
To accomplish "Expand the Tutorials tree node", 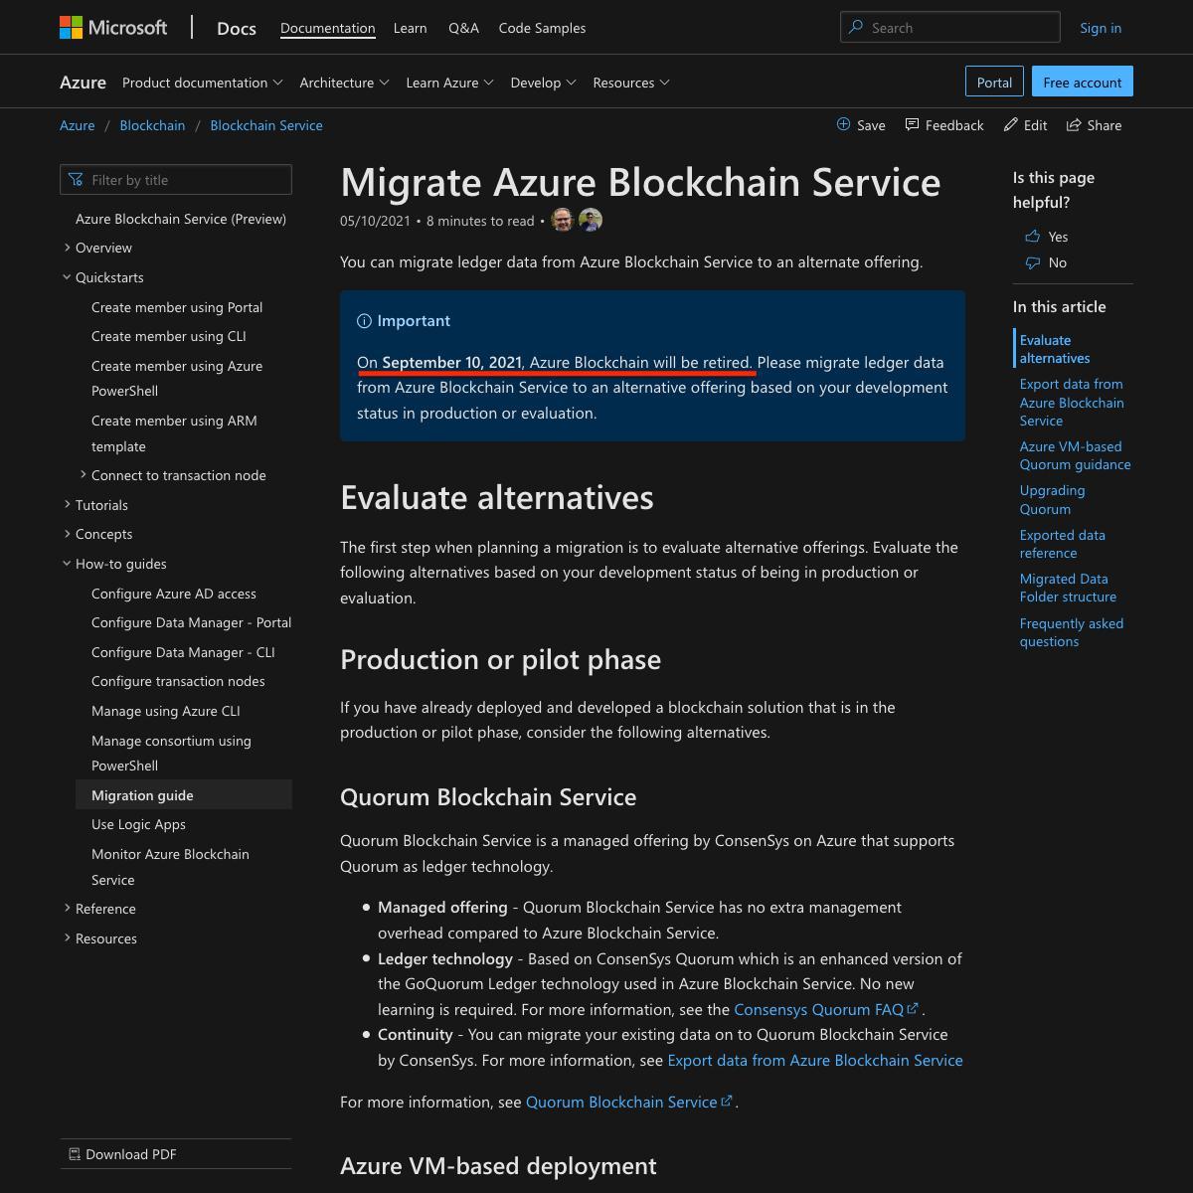I will point(67,505).
